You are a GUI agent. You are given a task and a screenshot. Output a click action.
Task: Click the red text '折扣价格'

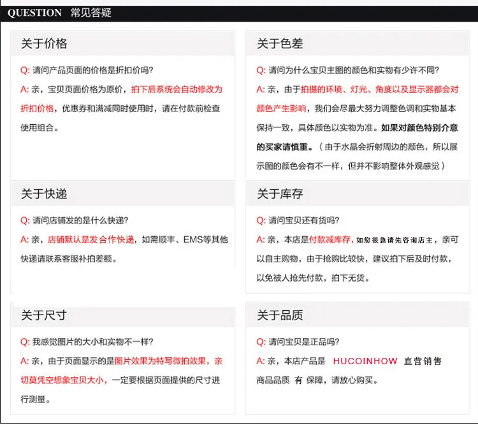tap(37, 109)
